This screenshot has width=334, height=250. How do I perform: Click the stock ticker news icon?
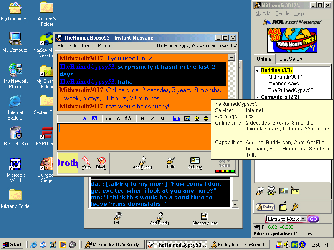pos(257,227)
